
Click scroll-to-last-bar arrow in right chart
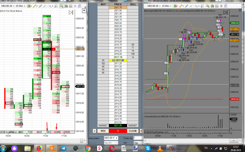pos(225,12)
